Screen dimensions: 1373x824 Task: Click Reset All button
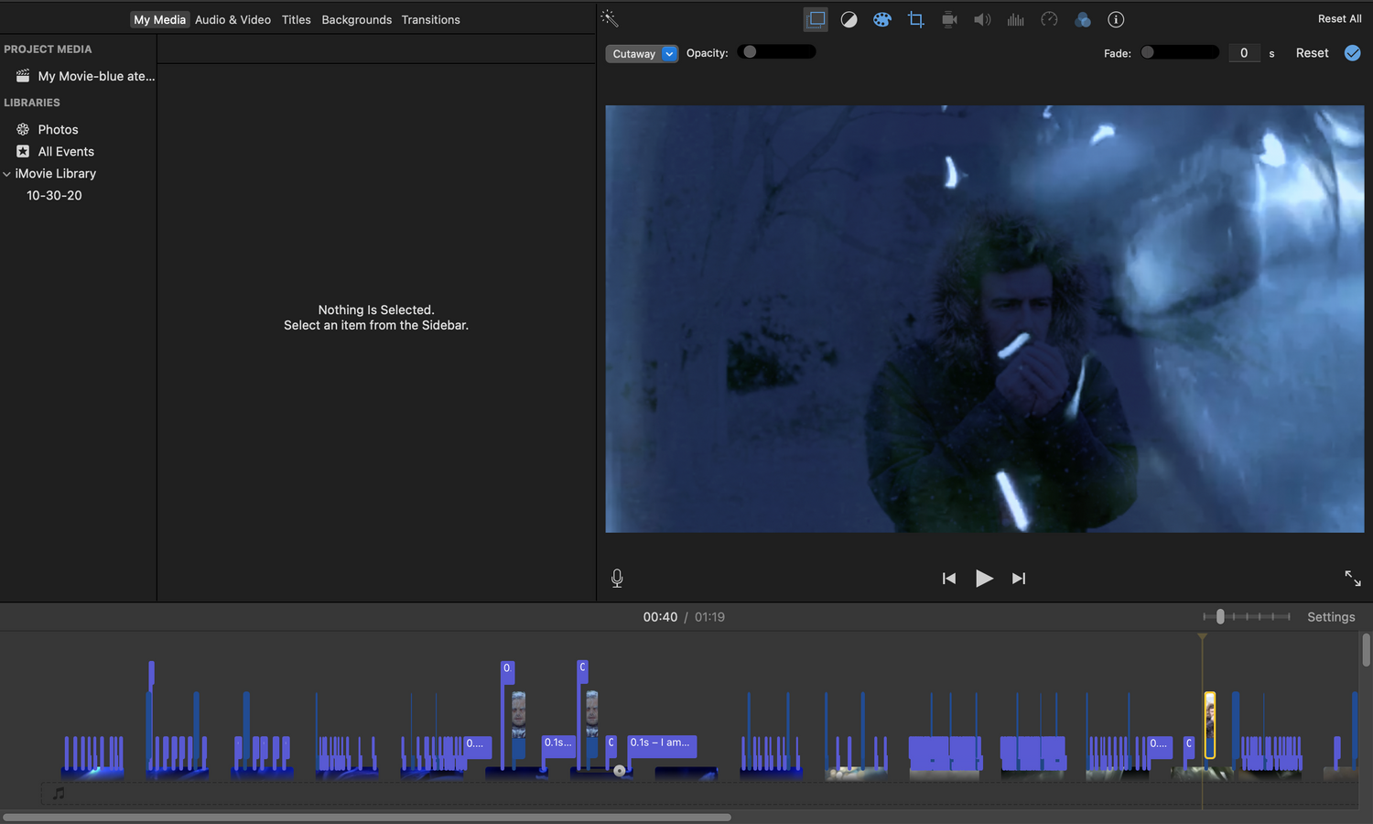[1339, 18]
